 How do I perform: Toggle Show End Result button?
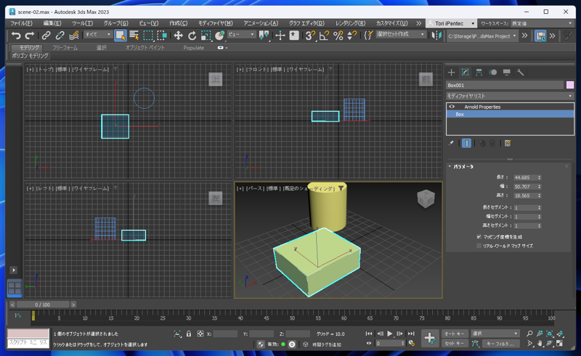(466, 144)
